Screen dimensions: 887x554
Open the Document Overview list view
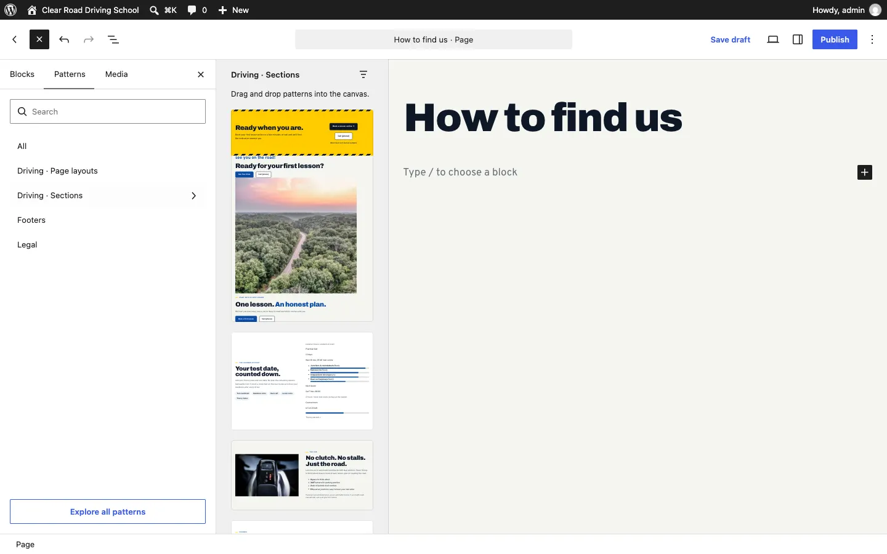click(x=113, y=39)
